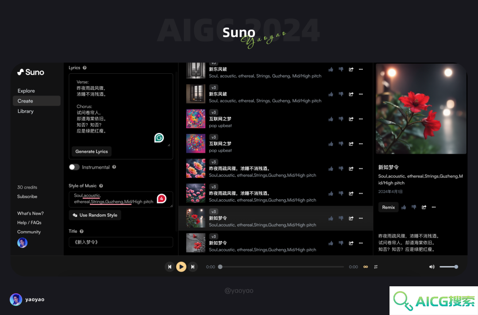The height and width of the screenshot is (315, 478).
Task: Click the play button in the player bar
Action: [x=181, y=267]
